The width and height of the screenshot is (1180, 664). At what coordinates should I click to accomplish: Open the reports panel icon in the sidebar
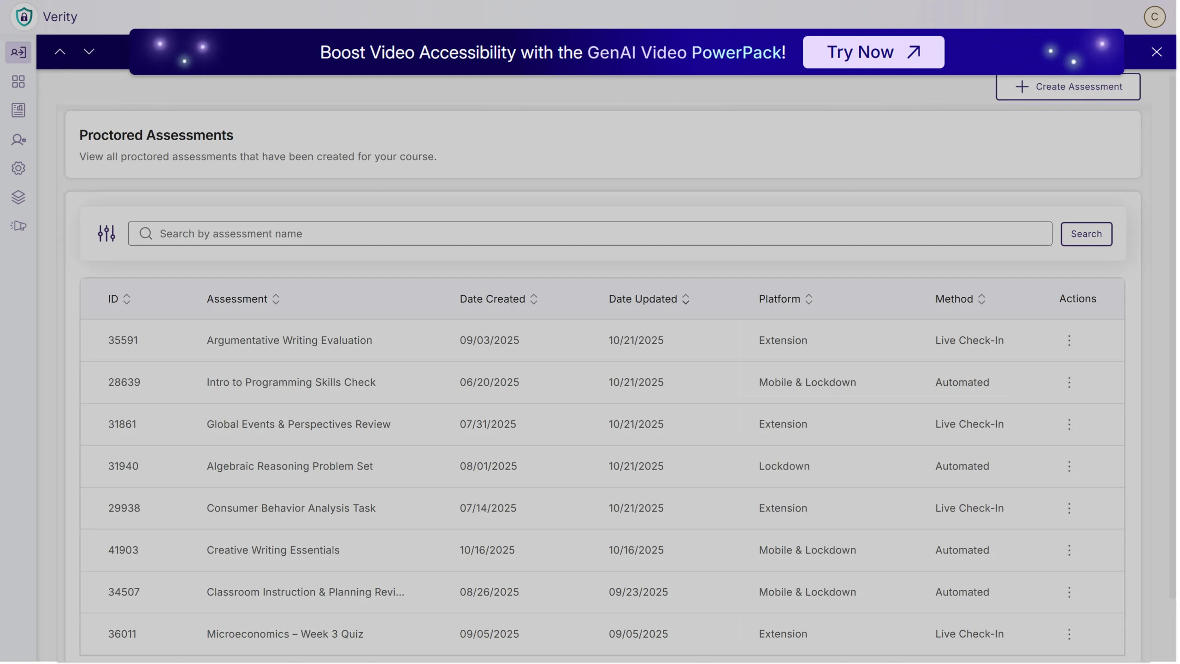tap(18, 110)
